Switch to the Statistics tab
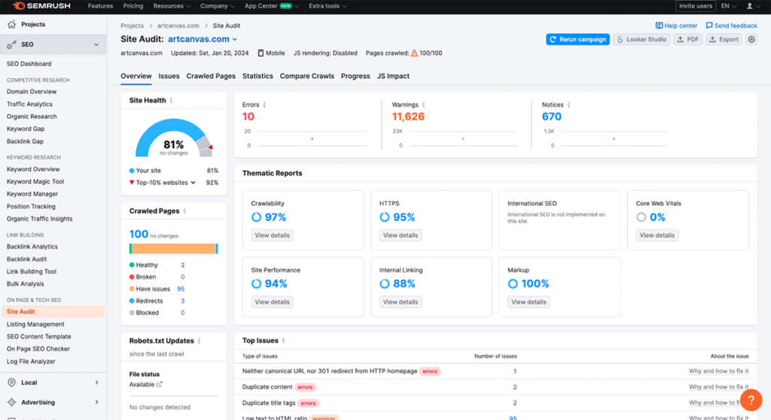The image size is (771, 420). pyautogui.click(x=258, y=76)
